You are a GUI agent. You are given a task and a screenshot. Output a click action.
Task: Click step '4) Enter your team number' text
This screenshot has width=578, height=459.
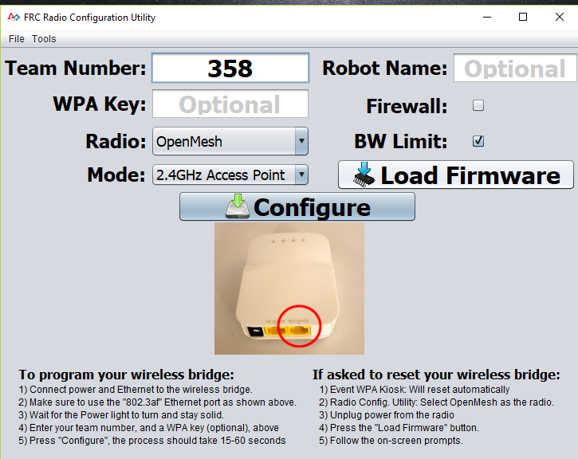148,428
